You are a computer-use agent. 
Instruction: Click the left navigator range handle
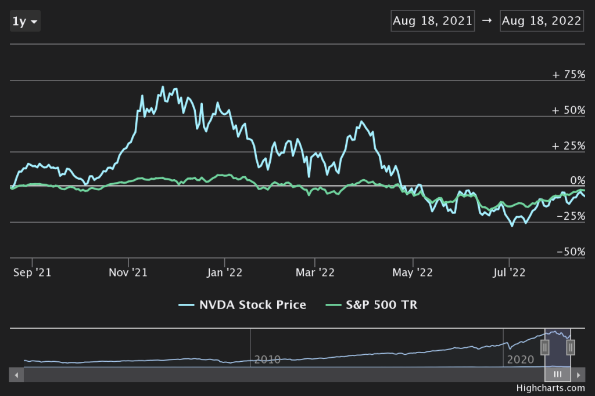click(x=545, y=347)
